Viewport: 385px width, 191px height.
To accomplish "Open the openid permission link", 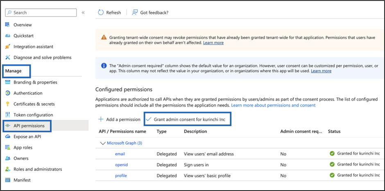I will point(121,165).
